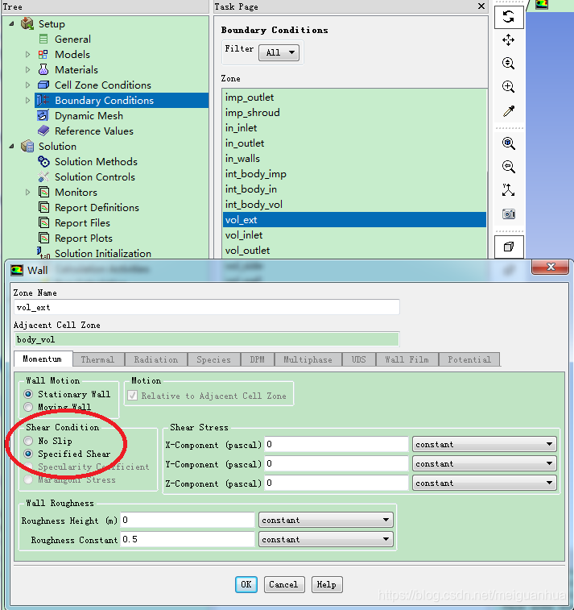
Task: Click the zoom out magnifier icon
Action: pyautogui.click(x=508, y=167)
